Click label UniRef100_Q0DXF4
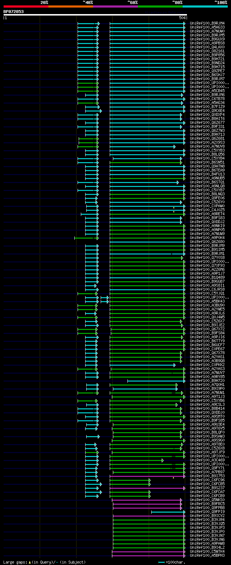 [207, 114]
